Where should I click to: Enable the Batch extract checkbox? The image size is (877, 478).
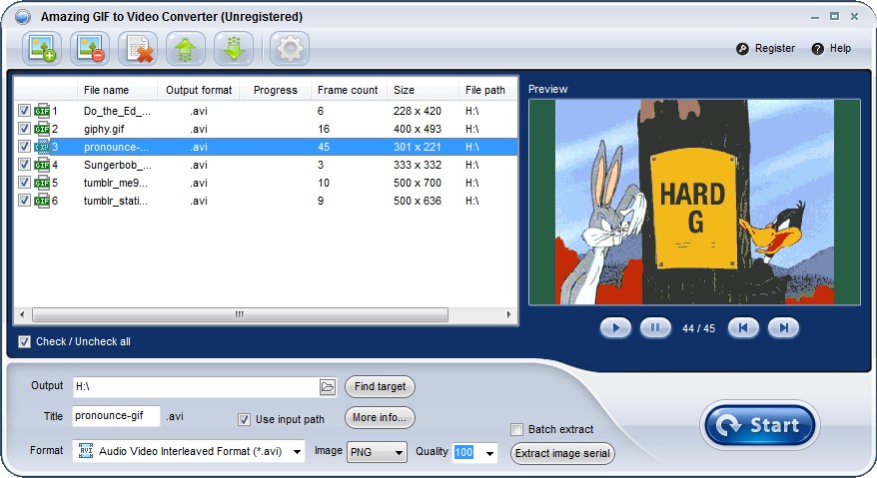[516, 429]
